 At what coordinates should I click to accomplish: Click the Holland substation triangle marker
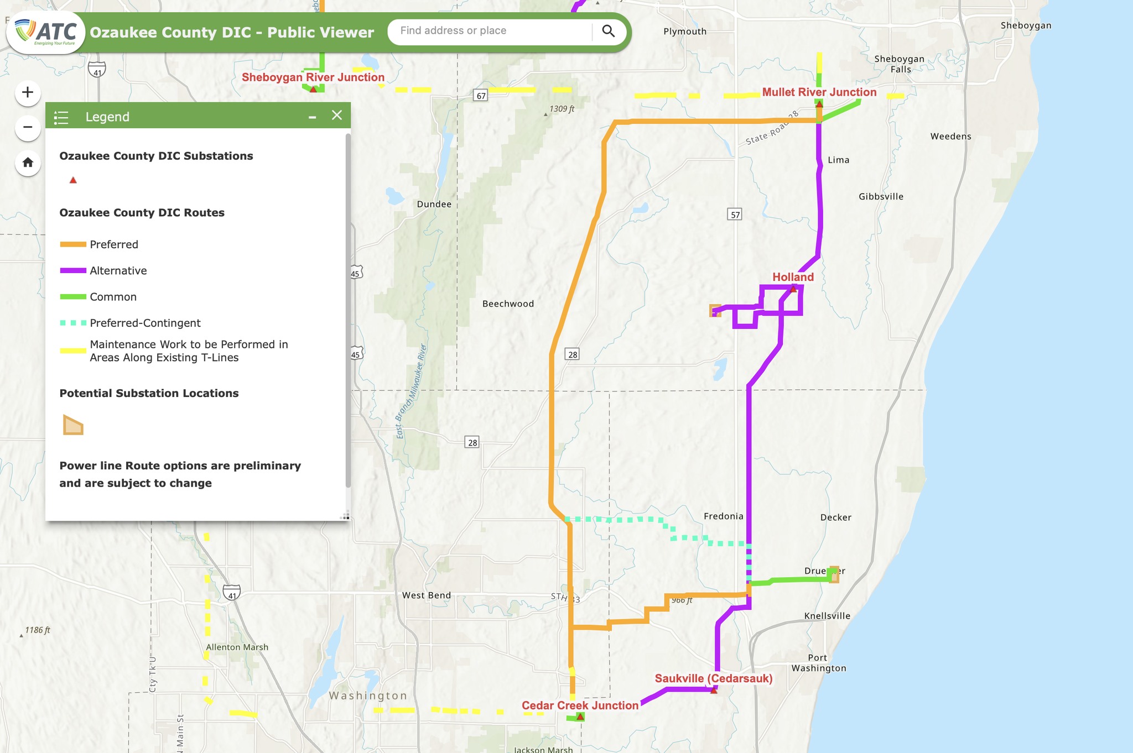(x=793, y=289)
